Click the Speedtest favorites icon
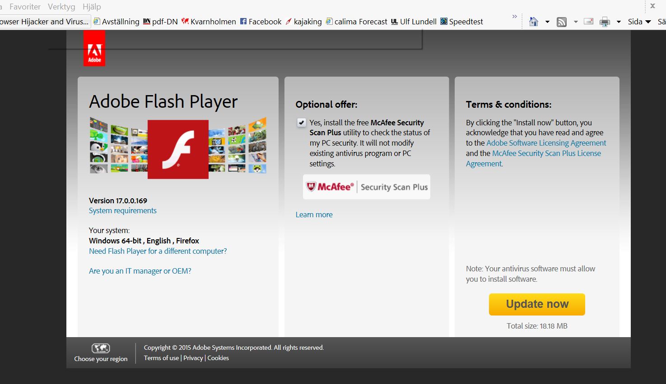 point(443,21)
